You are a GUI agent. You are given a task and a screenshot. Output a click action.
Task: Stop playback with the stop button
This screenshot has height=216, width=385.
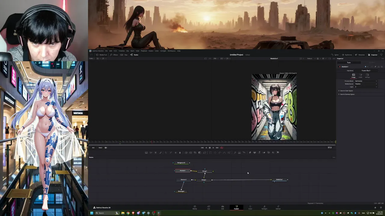click(210, 148)
